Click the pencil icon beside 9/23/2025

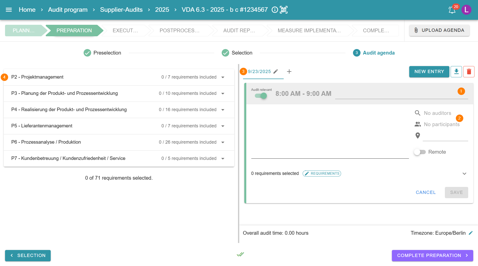(276, 72)
